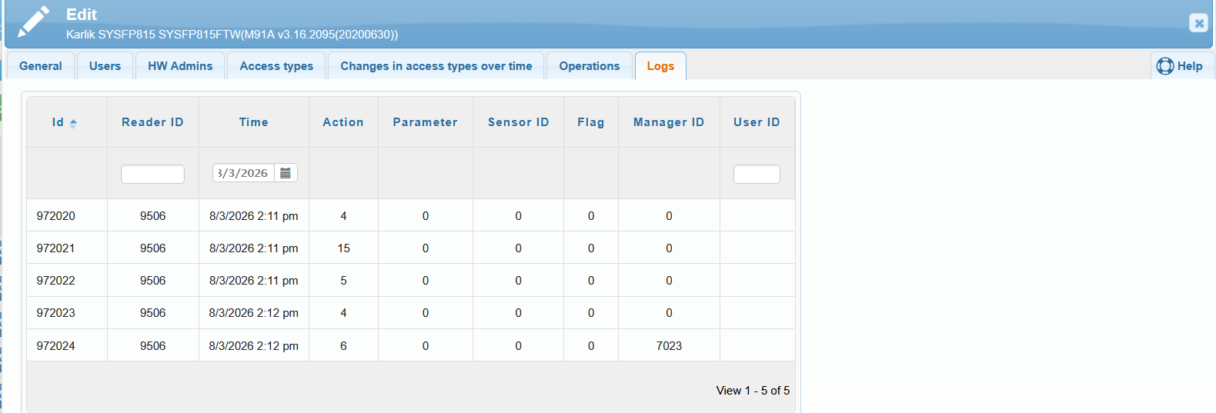Click the Time date filter field
Screen dimensions: 1216x413
click(x=243, y=173)
